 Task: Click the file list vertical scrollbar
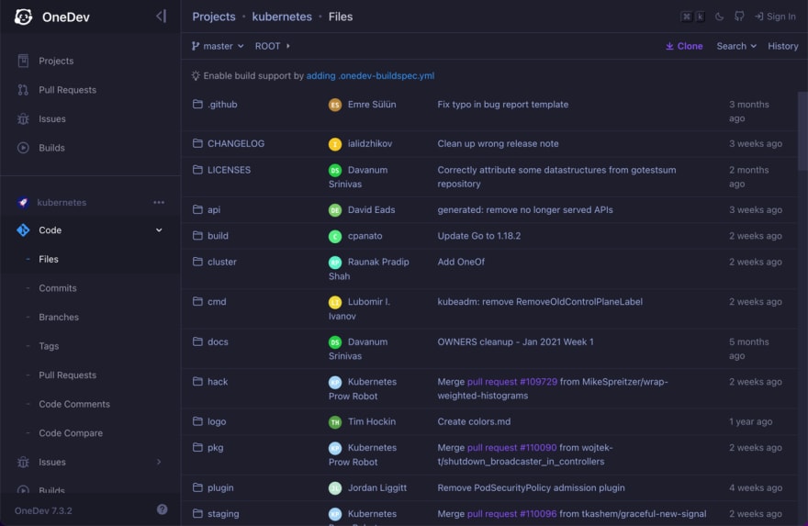802,131
